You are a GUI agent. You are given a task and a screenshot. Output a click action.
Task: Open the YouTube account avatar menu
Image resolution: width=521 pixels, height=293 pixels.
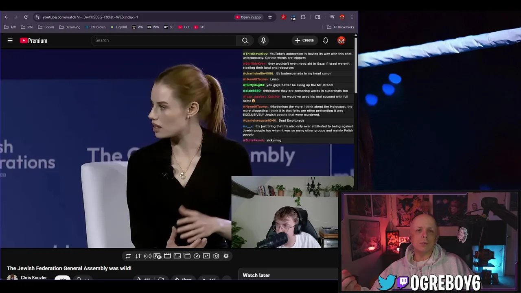point(341,40)
